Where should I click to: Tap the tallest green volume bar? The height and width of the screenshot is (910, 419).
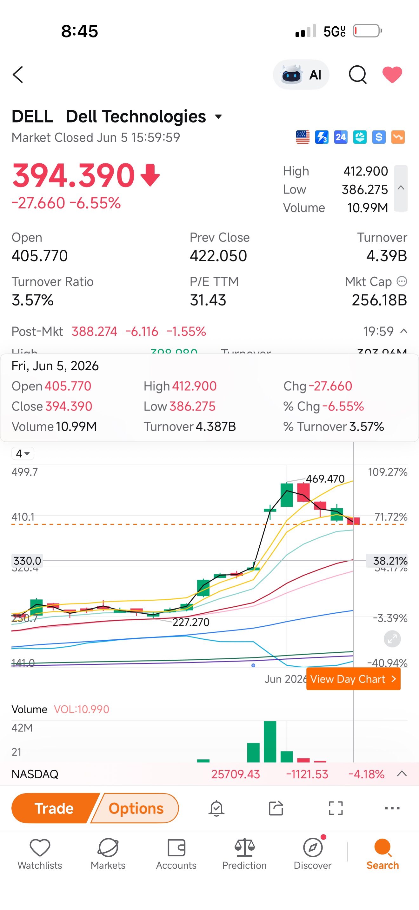[270, 742]
